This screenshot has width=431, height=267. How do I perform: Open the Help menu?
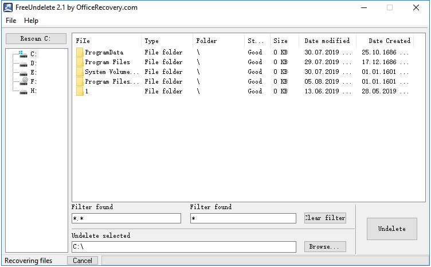point(31,21)
